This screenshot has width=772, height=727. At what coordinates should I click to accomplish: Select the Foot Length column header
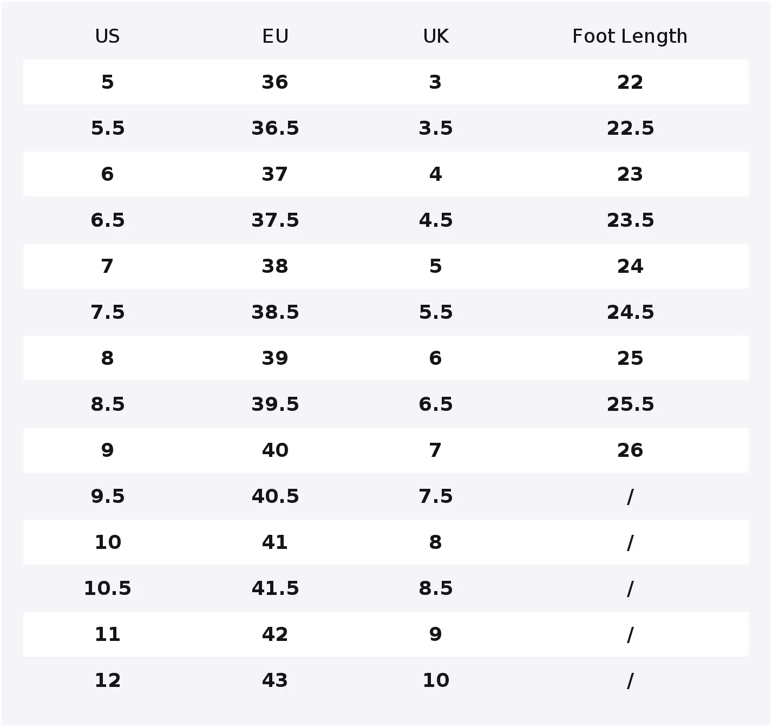coord(630,36)
